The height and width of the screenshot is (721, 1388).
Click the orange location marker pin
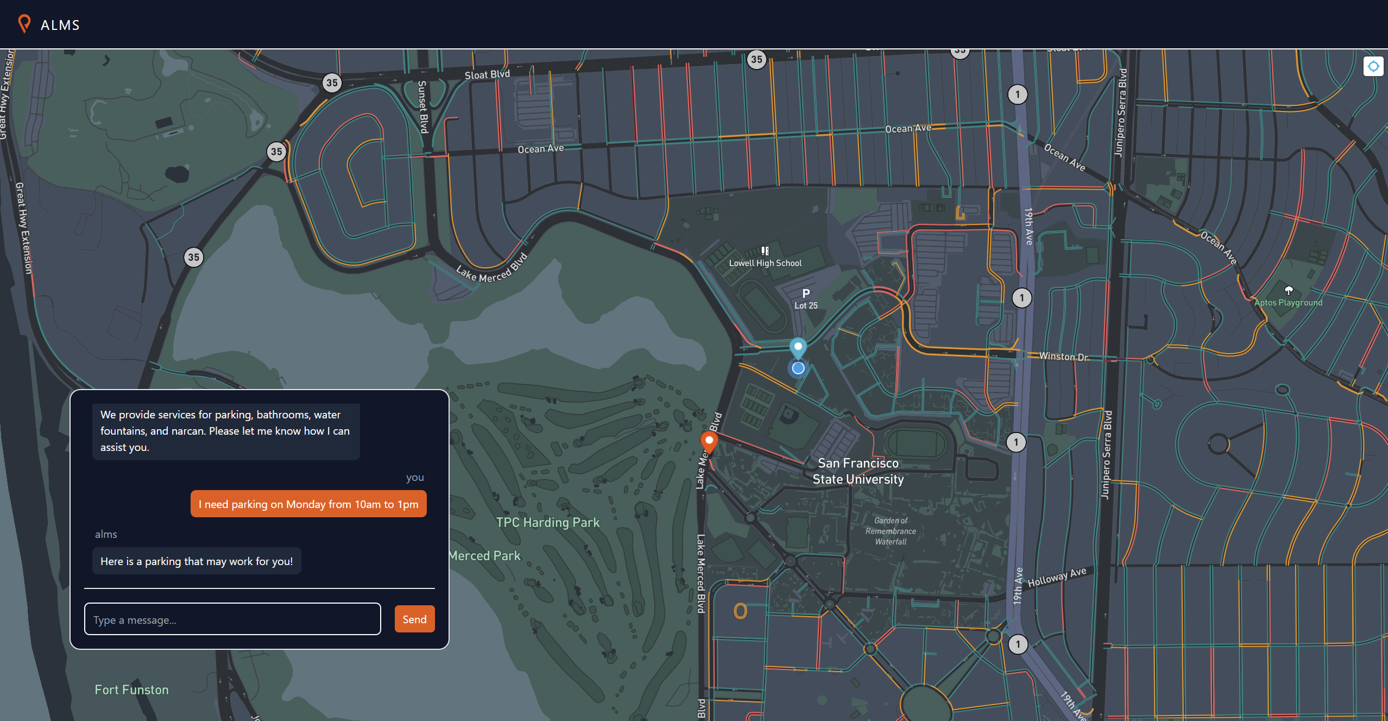point(709,441)
